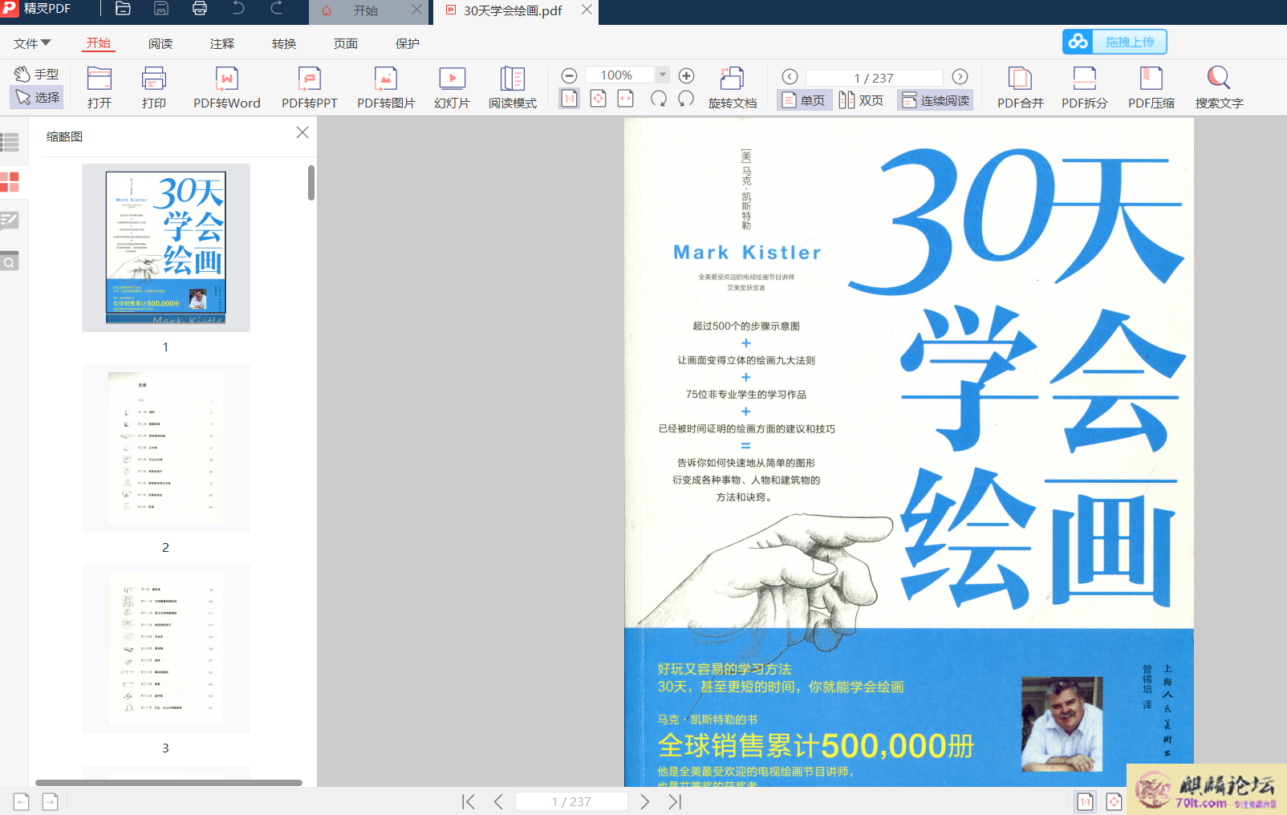
Task: Open the 开始 ribbon tab
Action: click(99, 43)
